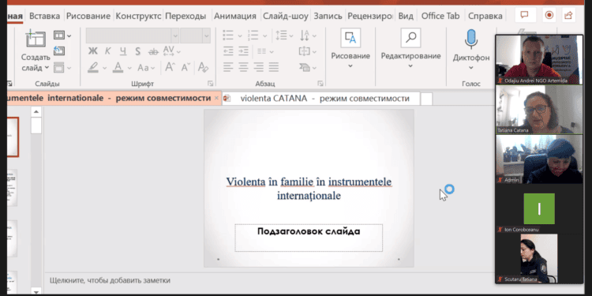Toggle Underline (Ч) formatting
Viewport: 592px width, 296px height.
click(x=123, y=51)
